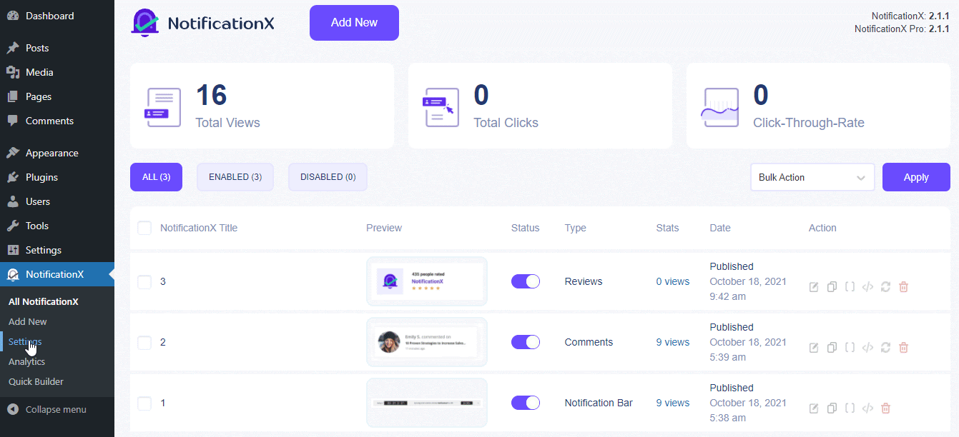Click the regenerate icon for the Comments notification
The height and width of the screenshot is (437, 959).
click(x=885, y=348)
